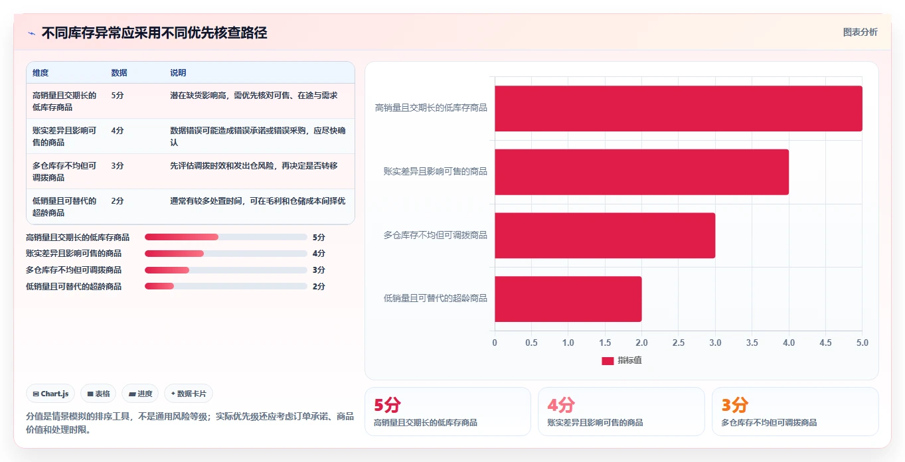The image size is (905, 462).
Task: Toggle the 指标值 legend swatch
Action: [608, 360]
